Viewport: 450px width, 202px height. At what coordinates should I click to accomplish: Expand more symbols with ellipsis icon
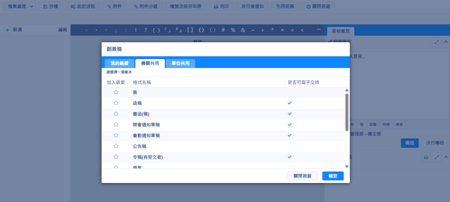pos(318,30)
